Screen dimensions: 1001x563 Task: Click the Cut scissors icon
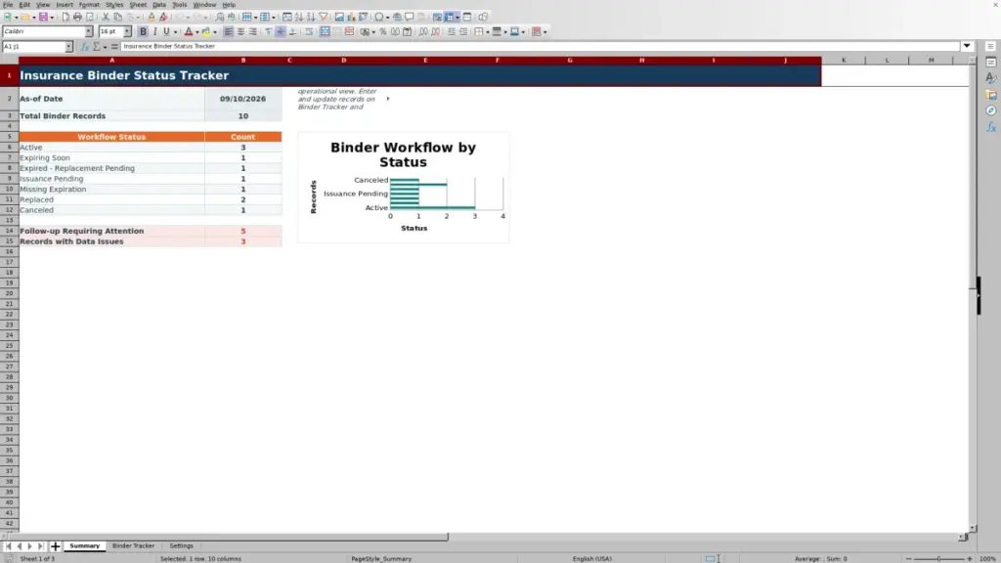(106, 17)
